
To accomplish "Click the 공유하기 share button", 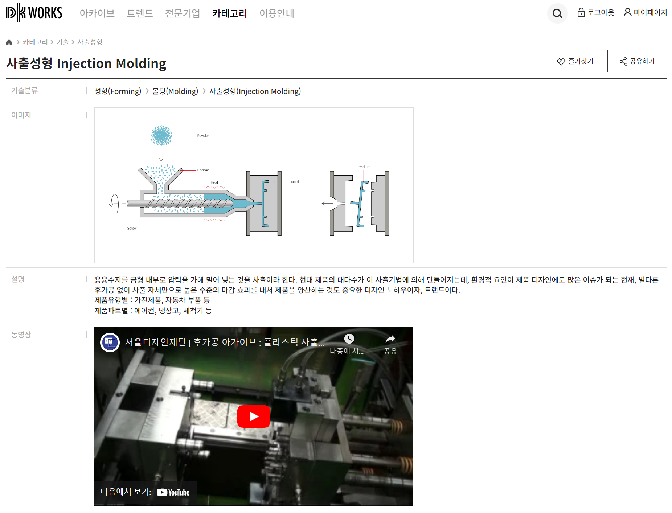I will point(637,61).
